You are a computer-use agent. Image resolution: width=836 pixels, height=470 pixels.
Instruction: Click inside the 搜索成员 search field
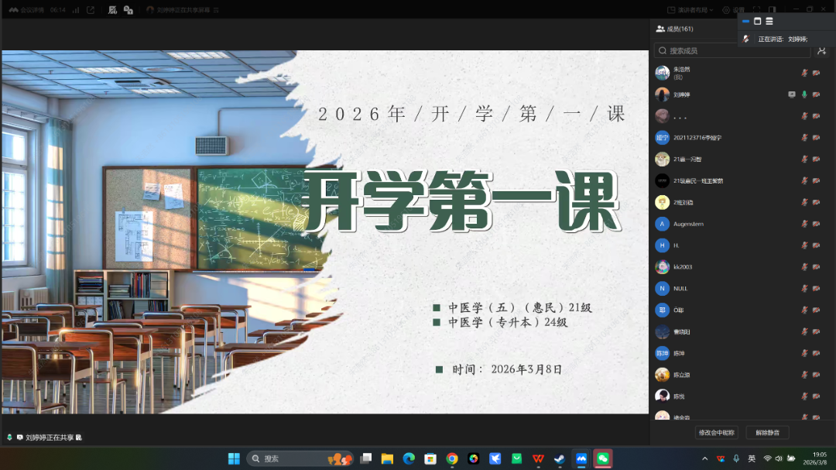[731, 50]
